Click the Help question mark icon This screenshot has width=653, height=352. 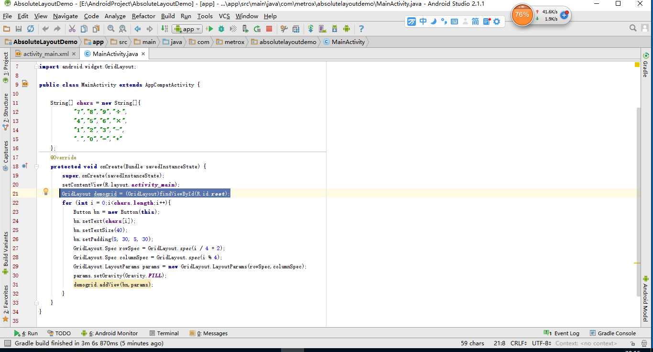click(x=361, y=29)
